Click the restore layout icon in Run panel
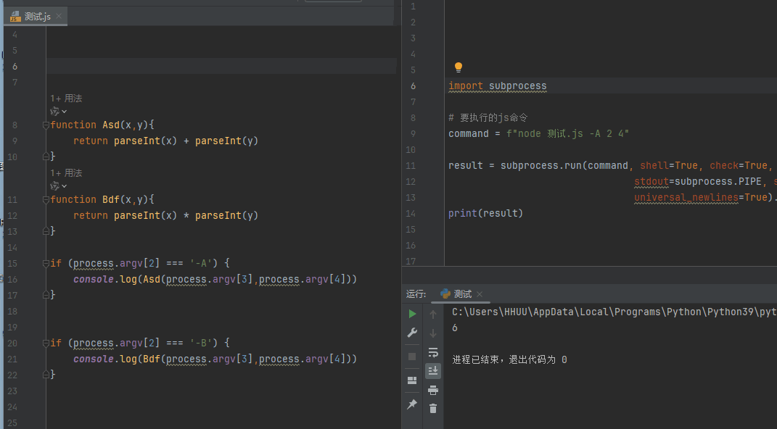This screenshot has width=777, height=429. point(412,380)
